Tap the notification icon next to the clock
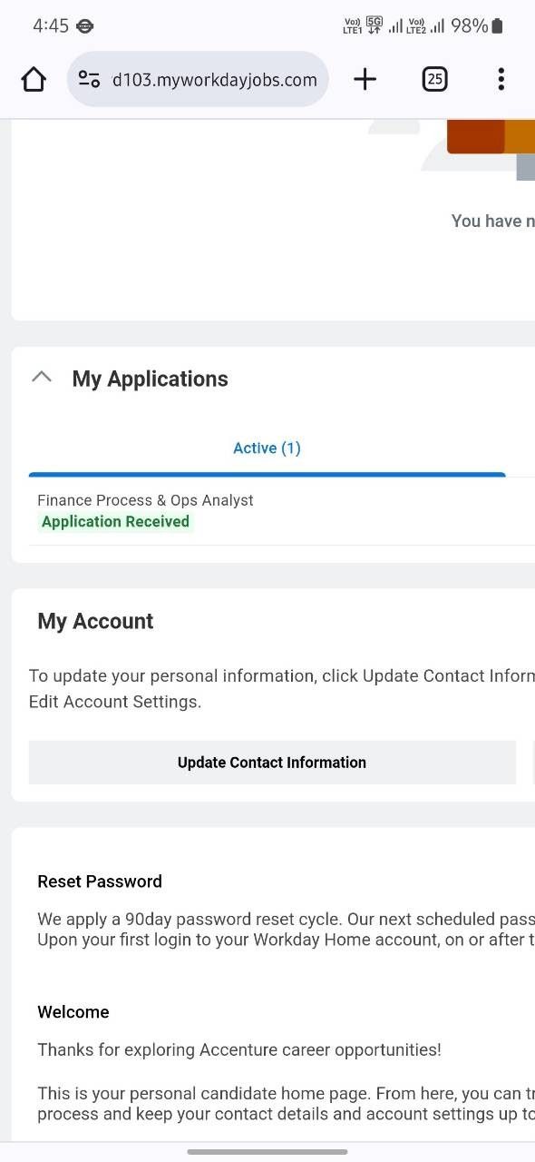The width and height of the screenshot is (535, 1162). pos(84,25)
